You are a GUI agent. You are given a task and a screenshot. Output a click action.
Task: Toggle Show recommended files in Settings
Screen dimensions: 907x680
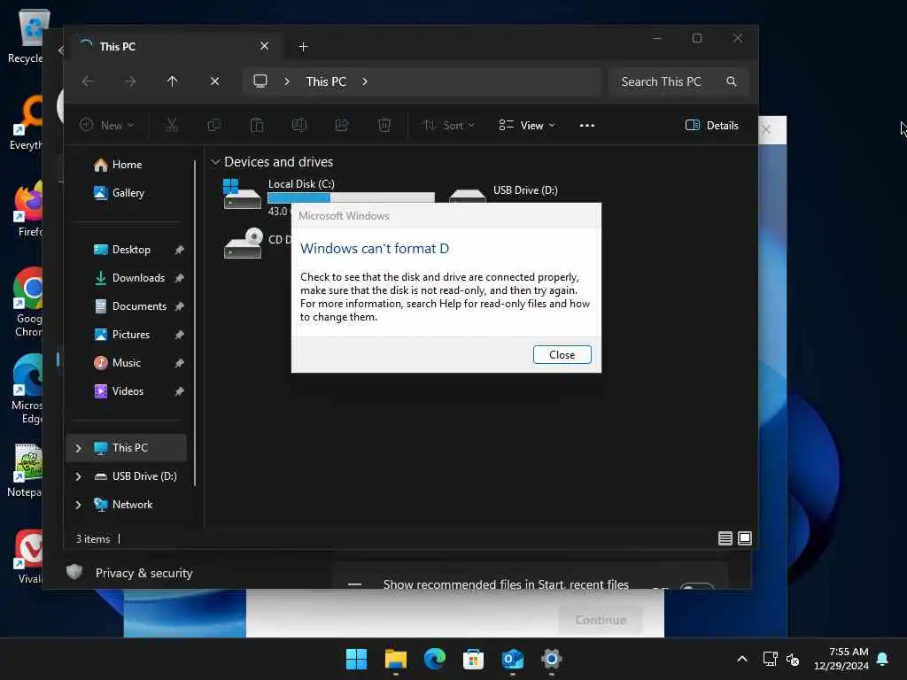pyautogui.click(x=697, y=586)
